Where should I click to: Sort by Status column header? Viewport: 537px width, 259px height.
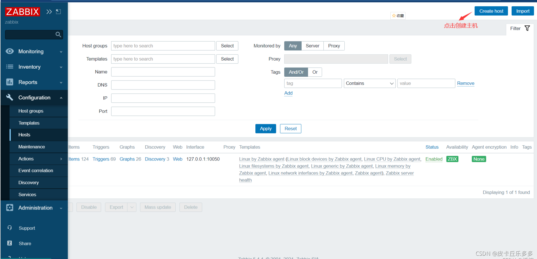click(432, 147)
